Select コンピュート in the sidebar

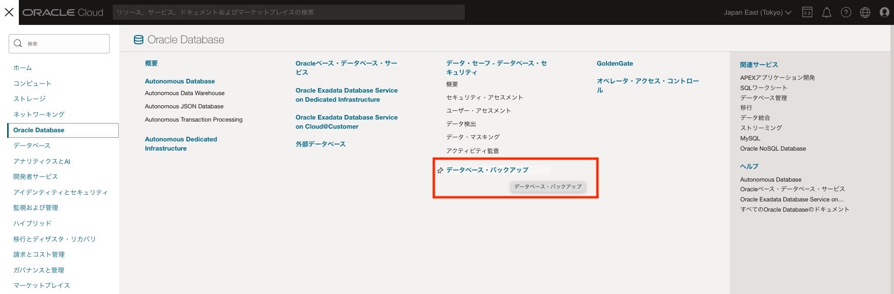click(32, 83)
